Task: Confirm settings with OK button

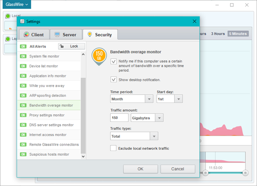Action: (140, 169)
